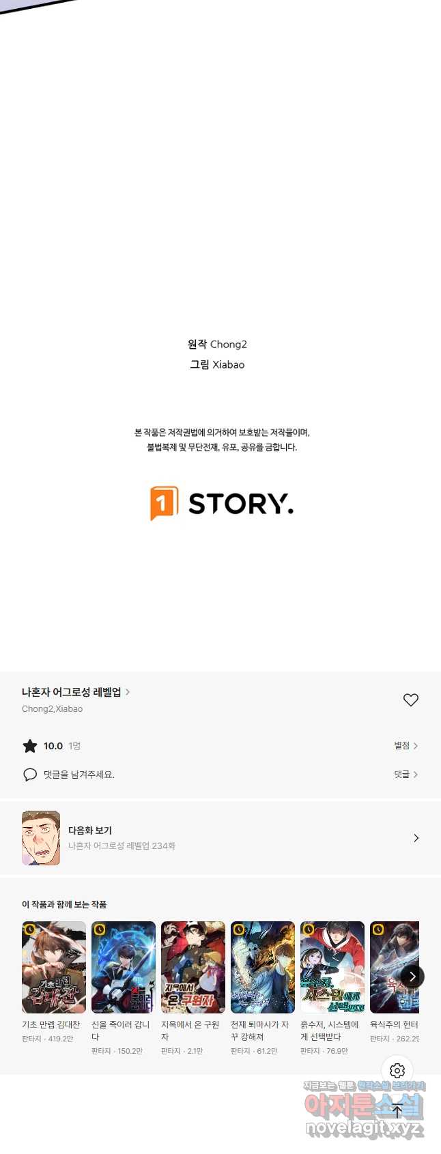This screenshot has height=1154, width=441.
Task: Click the clock badge on 기초 만렙 김대찬
Action: coord(30,929)
